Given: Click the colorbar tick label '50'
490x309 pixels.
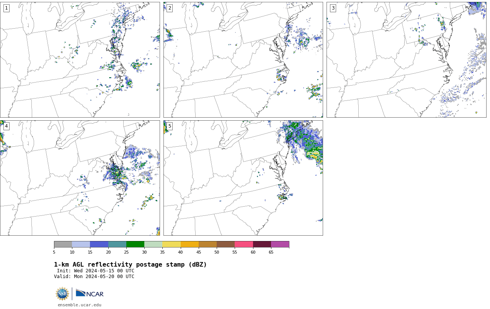Looking at the screenshot, I should tap(217, 252).
